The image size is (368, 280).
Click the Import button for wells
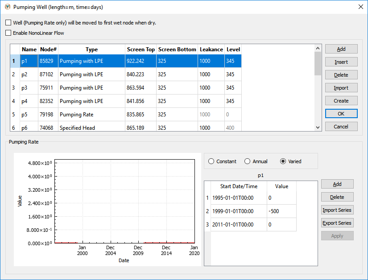(341, 88)
